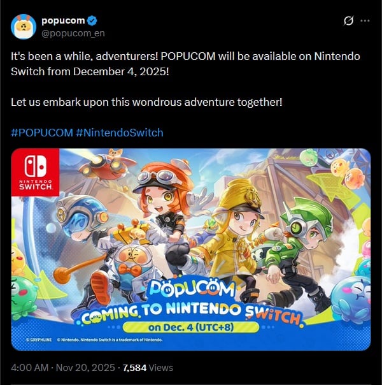Click the POPUCOM game logo in artwork
382x385 pixels.
[x=192, y=289]
